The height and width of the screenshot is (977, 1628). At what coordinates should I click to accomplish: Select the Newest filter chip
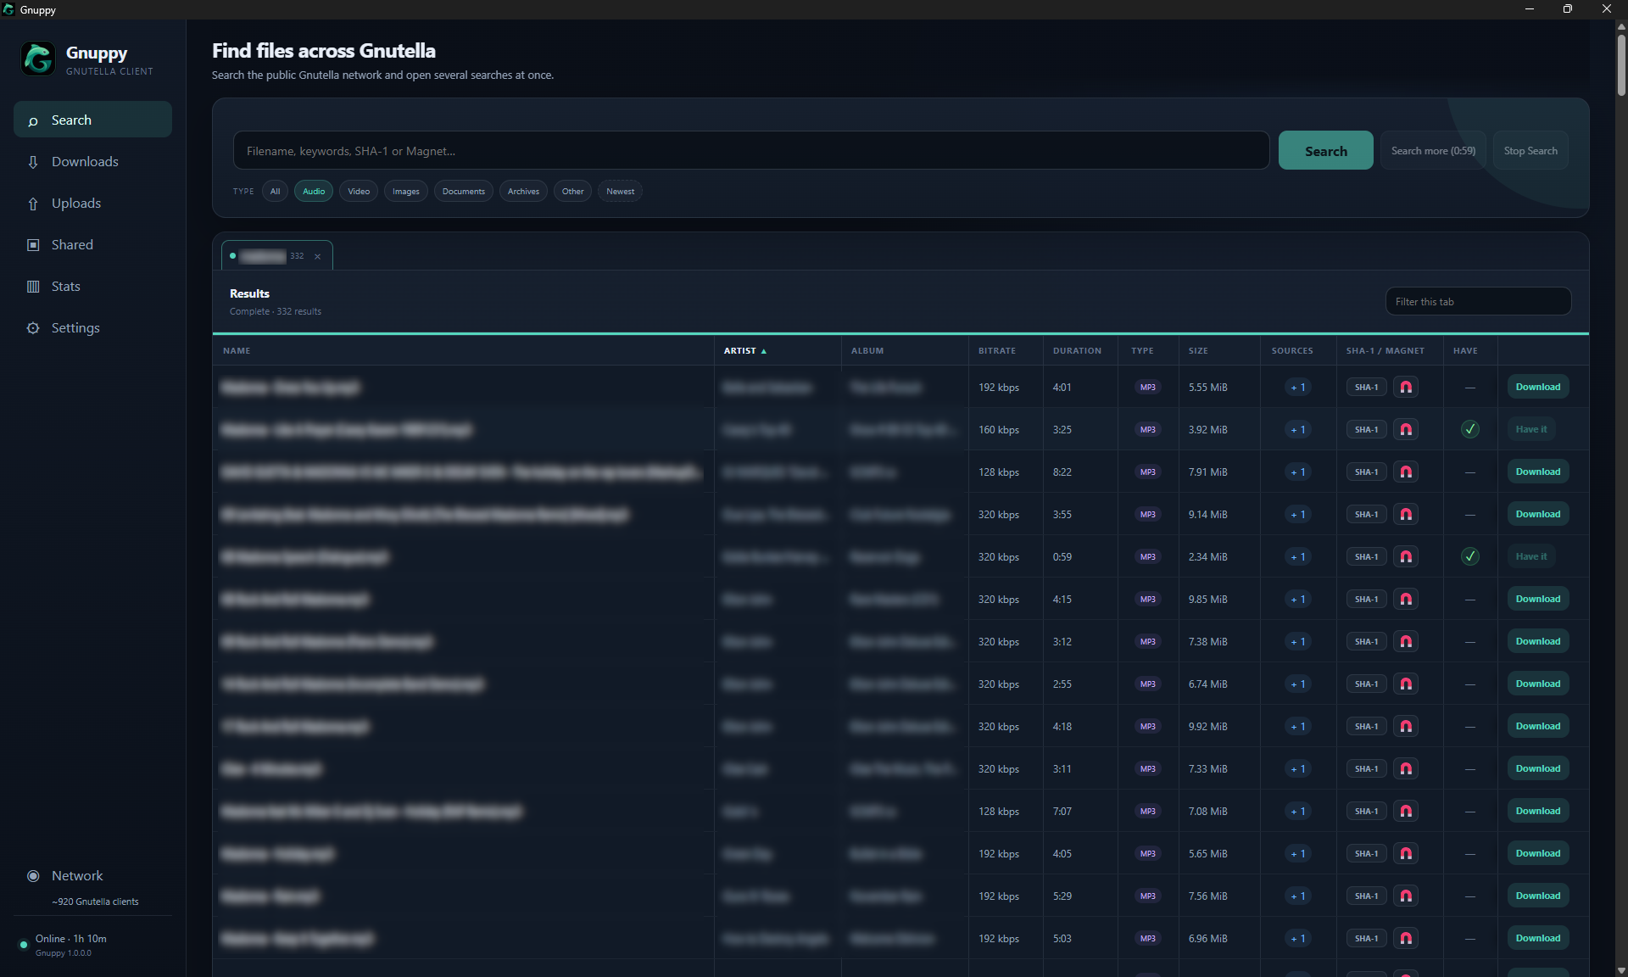(620, 191)
